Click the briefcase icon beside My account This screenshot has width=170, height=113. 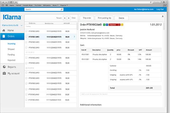click(4, 73)
